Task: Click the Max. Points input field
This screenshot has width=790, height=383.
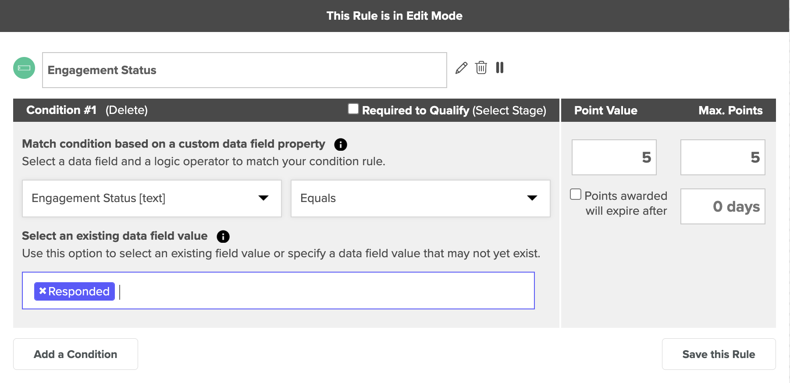Action: pos(723,157)
